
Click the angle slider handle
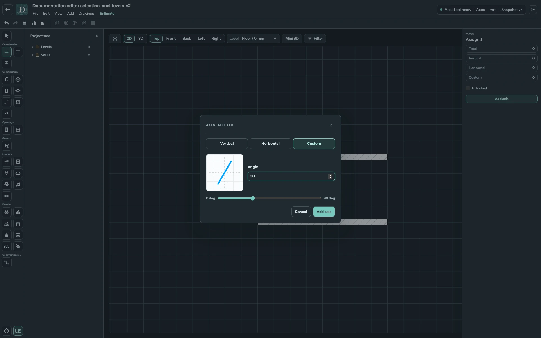[253, 198]
